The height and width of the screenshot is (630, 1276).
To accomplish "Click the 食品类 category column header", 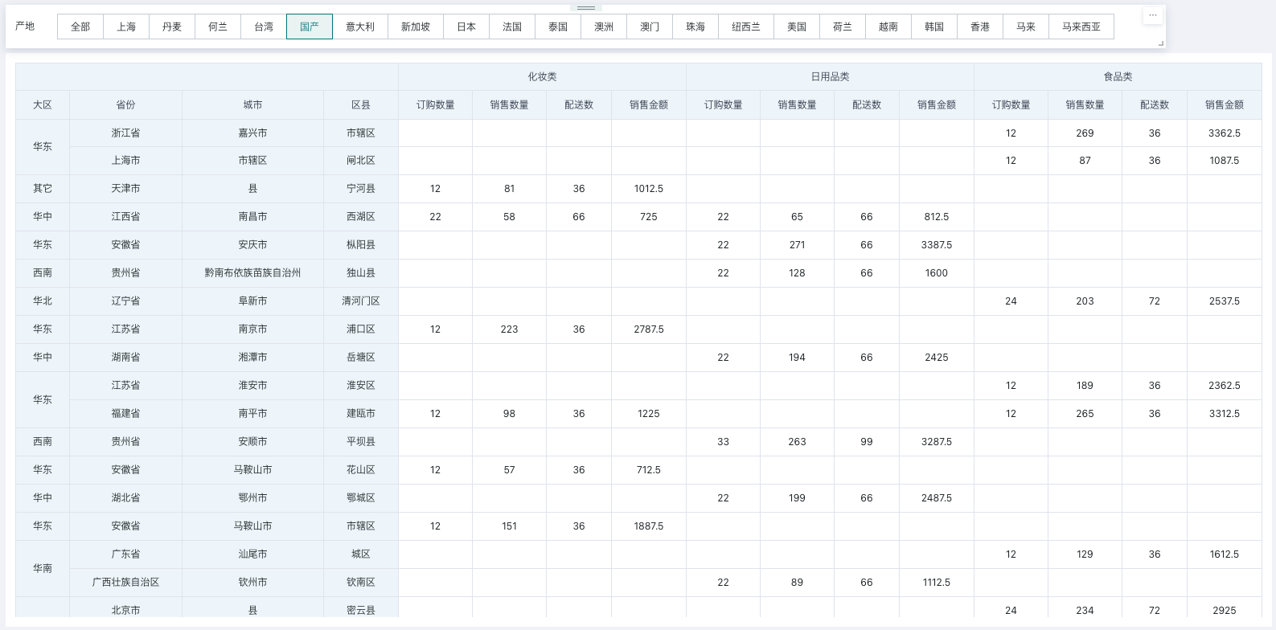I will 1118,77.
